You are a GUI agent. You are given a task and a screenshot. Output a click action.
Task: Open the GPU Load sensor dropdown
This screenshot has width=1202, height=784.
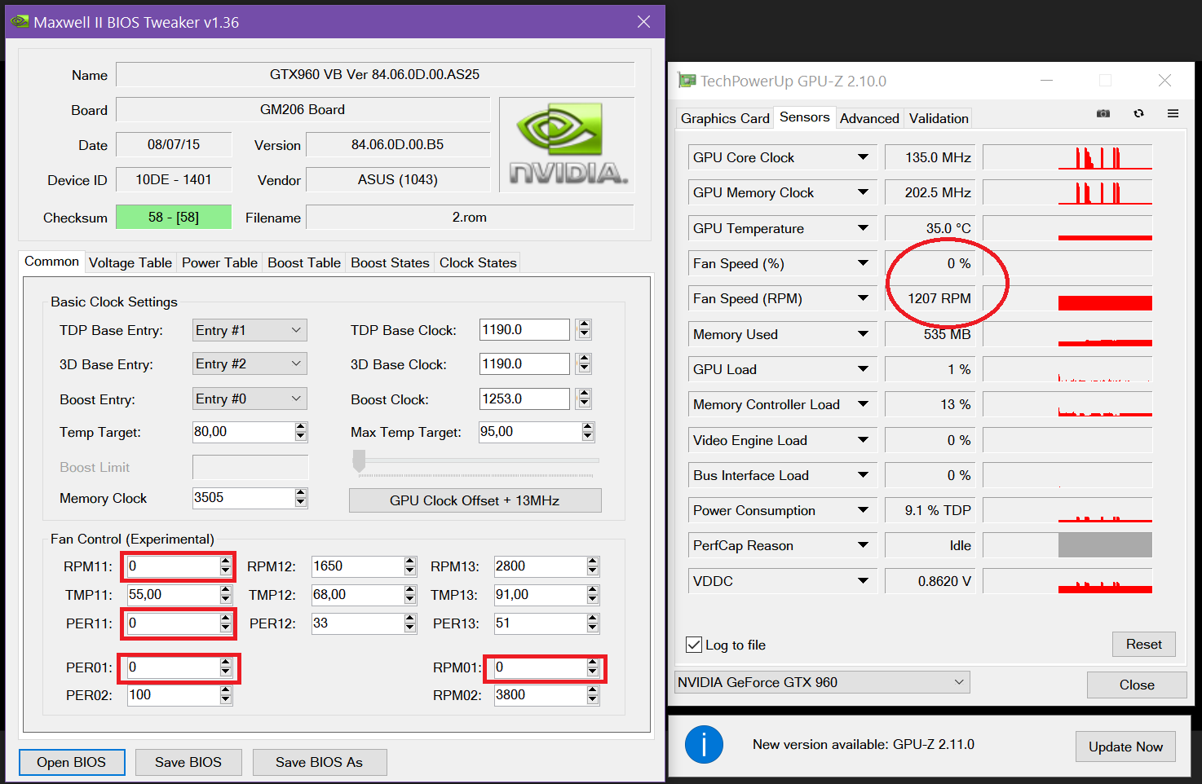tap(863, 369)
